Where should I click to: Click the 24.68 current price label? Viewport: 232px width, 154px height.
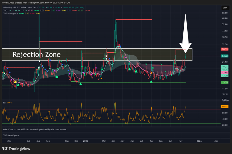point(224,56)
